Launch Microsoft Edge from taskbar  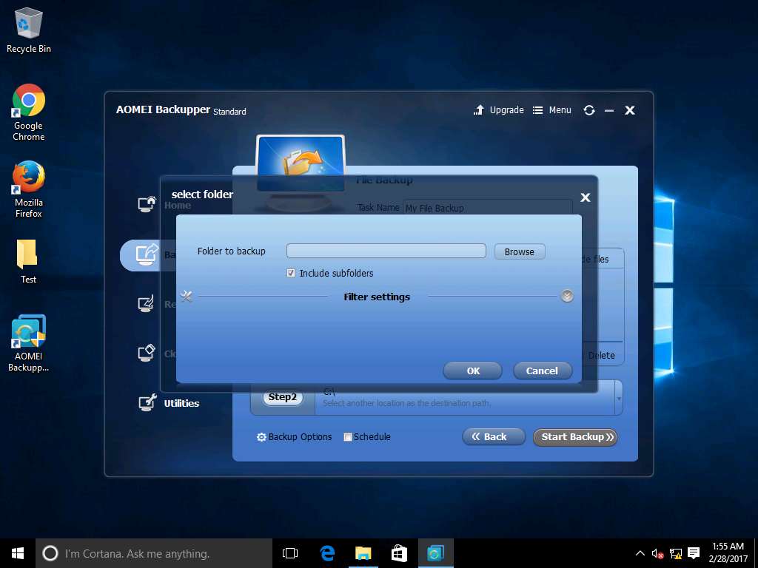(327, 553)
